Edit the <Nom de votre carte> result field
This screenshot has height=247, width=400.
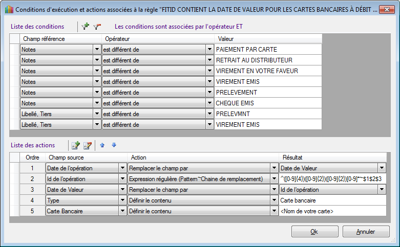[332, 211]
